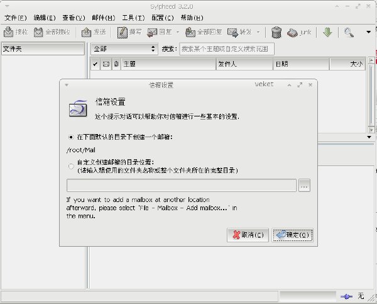This screenshot has height=304, width=377.
Task: Sort by 日期 date column
Action: coord(301,64)
